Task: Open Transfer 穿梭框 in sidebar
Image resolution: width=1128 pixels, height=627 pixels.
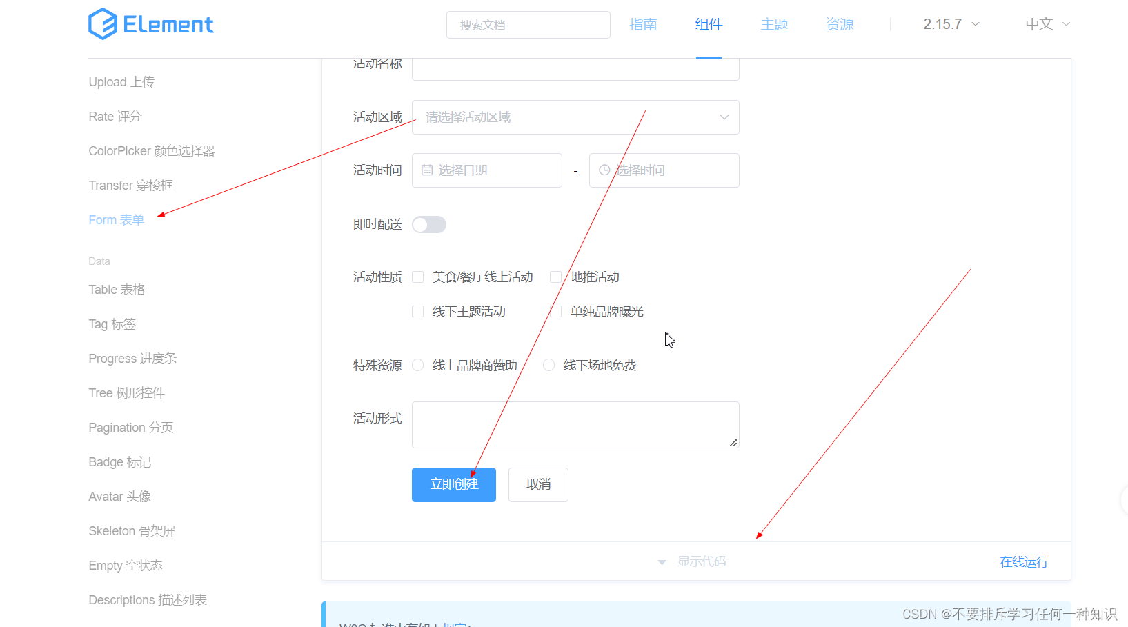Action: pos(130,186)
